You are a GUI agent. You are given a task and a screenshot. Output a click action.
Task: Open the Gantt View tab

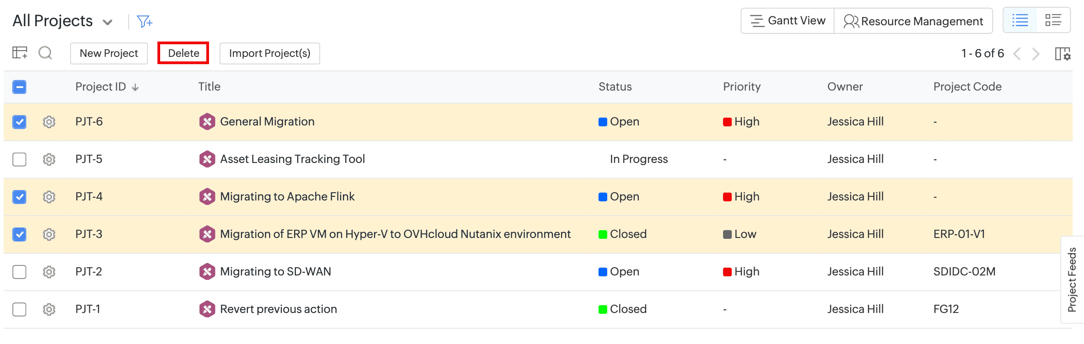point(788,21)
